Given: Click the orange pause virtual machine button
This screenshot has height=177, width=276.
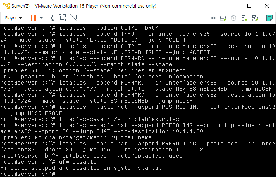Looking at the screenshot, I should pyautogui.click(x=33, y=18).
